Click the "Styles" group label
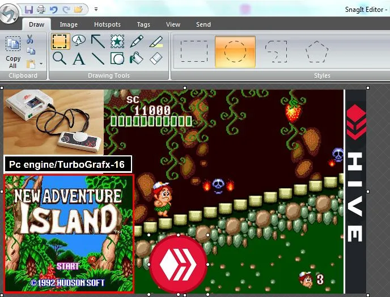The width and height of the screenshot is (390, 297). 322,75
